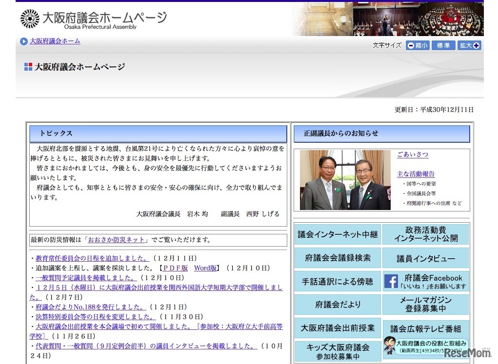
Task: Click the Osaka Prefectural Assembly logo emblem
Action: (30, 19)
